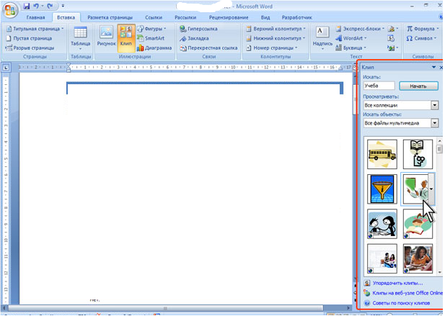445x316 pixels.
Task: Insert date and time icon
Action: click(391, 38)
